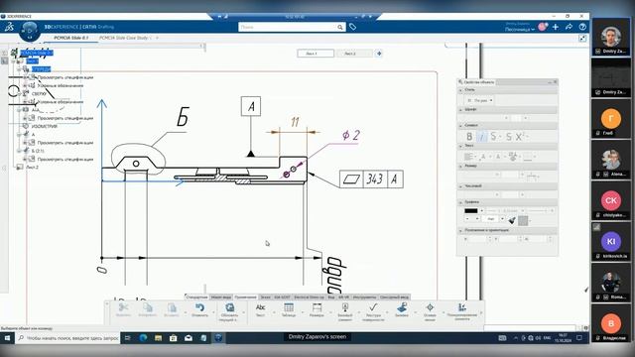Switch to the Annotation (Примечание) toolbar tab
This screenshot has width=635, height=357.
[245, 297]
